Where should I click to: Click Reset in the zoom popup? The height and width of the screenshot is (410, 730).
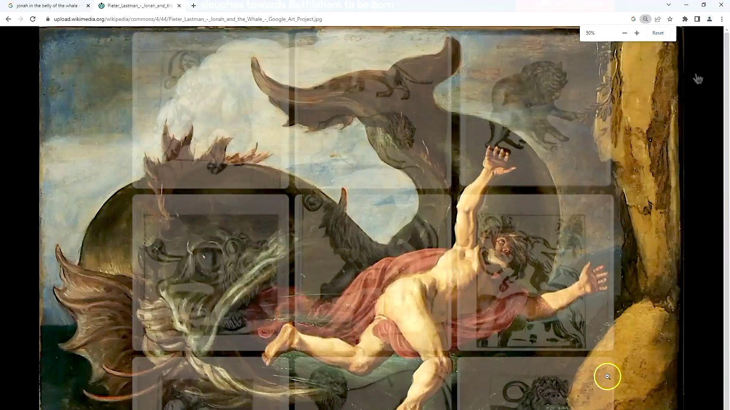[x=658, y=33]
